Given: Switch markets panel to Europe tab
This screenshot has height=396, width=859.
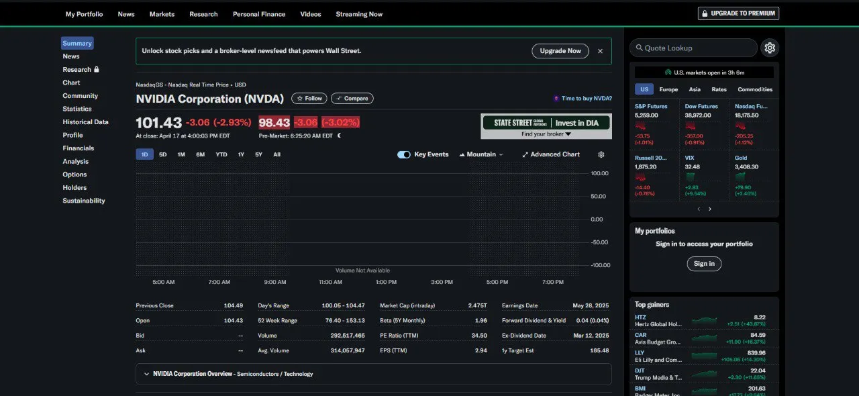Looking at the screenshot, I should [668, 89].
